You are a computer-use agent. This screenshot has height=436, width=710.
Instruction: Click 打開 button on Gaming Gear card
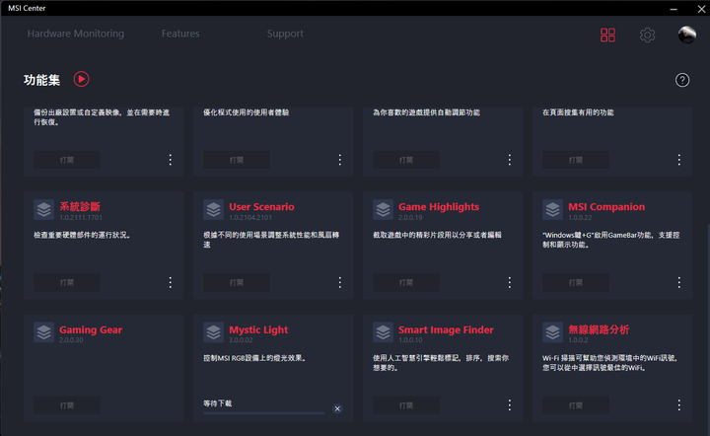67,405
